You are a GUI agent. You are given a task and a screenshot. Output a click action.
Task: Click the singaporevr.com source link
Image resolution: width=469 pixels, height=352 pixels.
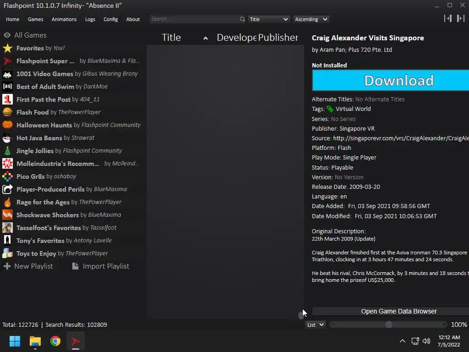401,138
